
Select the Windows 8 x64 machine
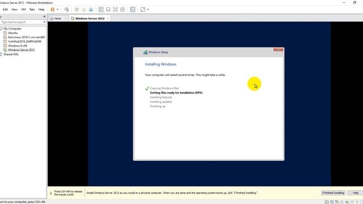pos(18,45)
